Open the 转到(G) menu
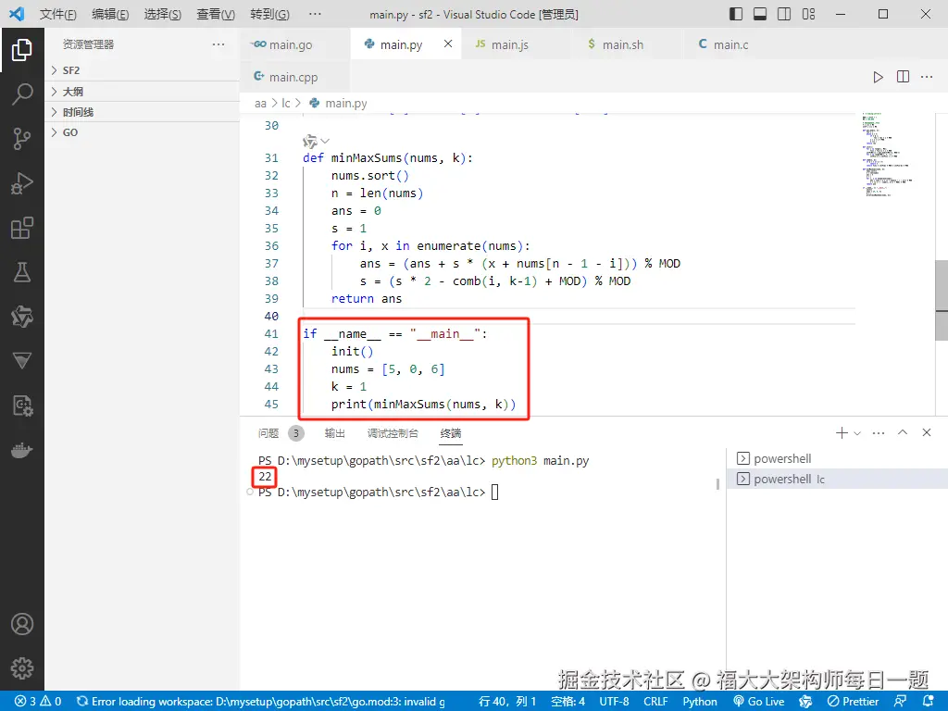 tap(269, 14)
